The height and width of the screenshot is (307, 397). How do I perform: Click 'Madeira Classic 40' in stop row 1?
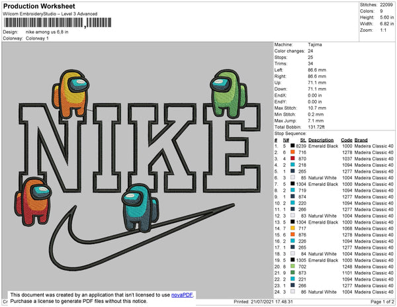[x=374, y=146]
